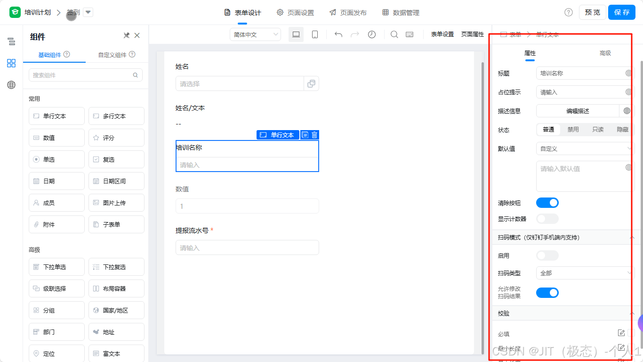Viewport: 643px width, 362px height.
Task: Open 表单设置
Action: 442,34
